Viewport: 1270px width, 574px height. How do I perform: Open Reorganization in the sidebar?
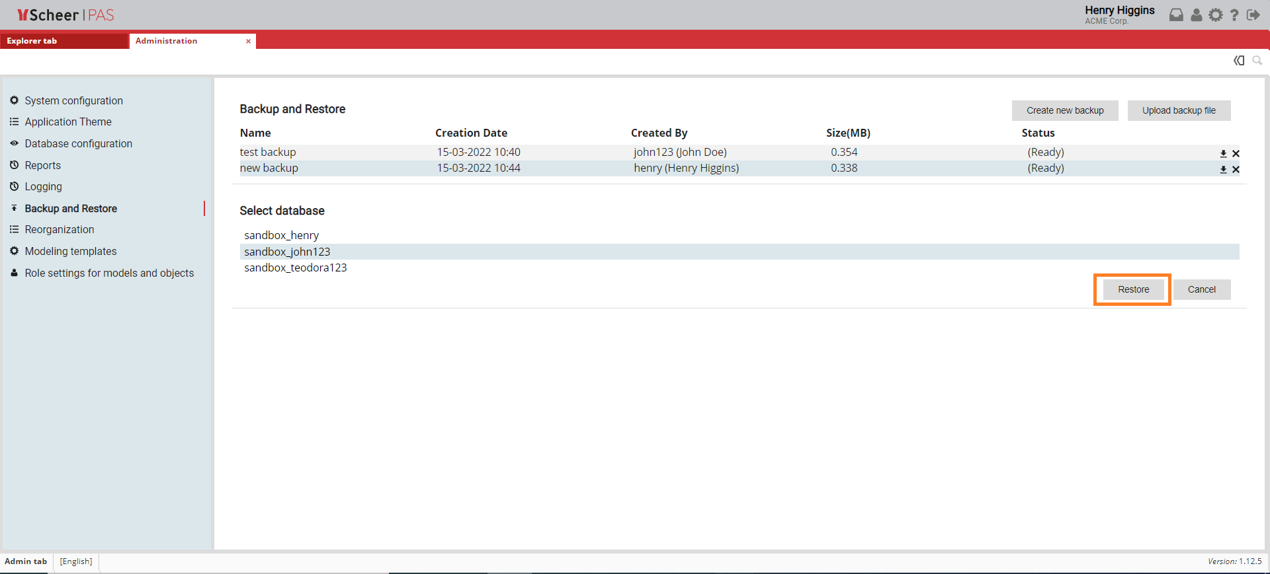60,229
